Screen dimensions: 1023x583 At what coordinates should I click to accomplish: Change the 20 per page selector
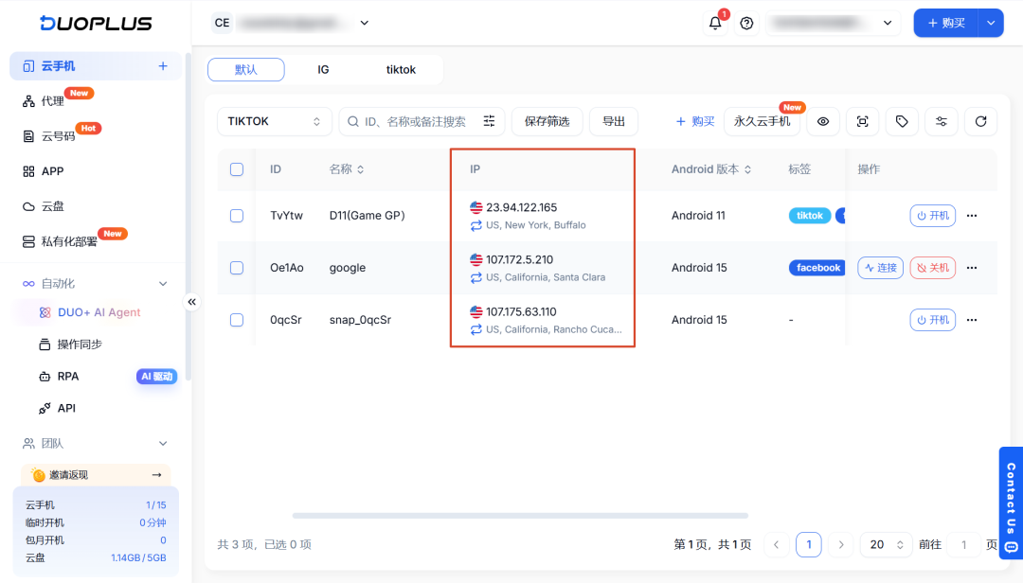[x=886, y=544]
